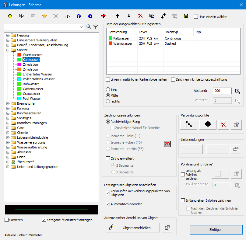Click the filter funnel icon
Image resolution: width=246 pixels, height=240 pixels.
coord(95,27)
